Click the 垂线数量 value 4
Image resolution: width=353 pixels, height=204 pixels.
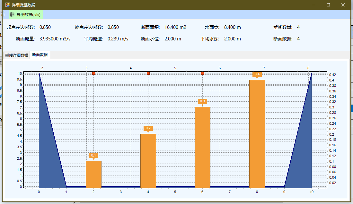(298, 27)
